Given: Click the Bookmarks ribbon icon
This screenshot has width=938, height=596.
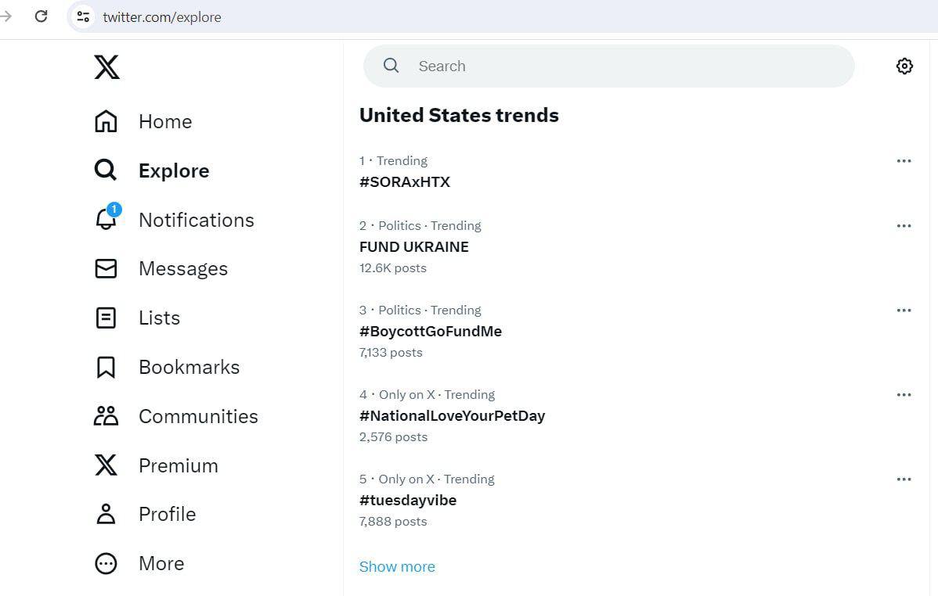Looking at the screenshot, I should tap(106, 367).
